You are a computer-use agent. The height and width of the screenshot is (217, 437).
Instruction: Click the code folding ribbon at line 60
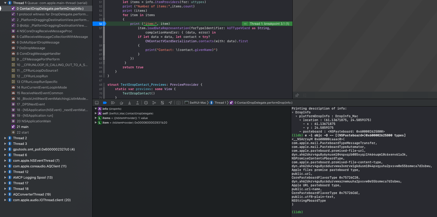[104, 50]
